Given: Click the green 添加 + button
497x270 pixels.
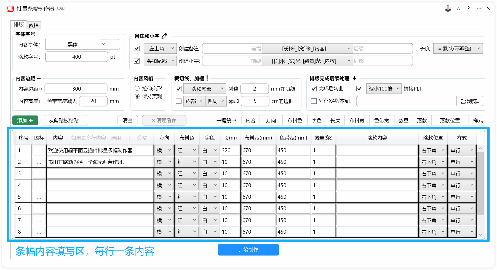Looking at the screenshot, I should pyautogui.click(x=25, y=120).
